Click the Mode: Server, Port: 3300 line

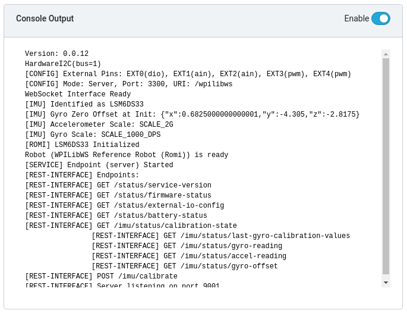(x=129, y=84)
